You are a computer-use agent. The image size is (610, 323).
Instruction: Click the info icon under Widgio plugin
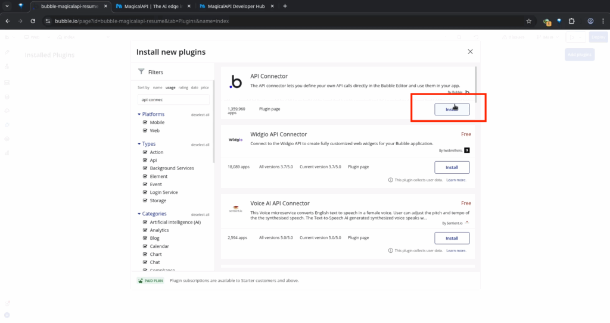[391, 180]
